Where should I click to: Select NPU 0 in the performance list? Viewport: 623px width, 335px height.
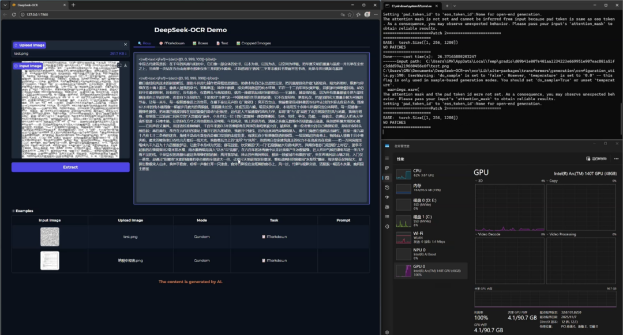[x=431, y=253]
